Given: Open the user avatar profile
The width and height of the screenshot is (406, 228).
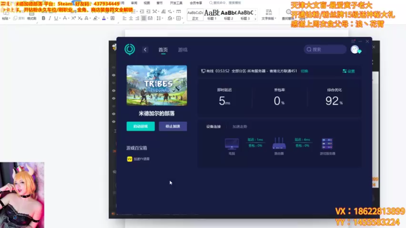Looking at the screenshot, I should click(355, 49).
